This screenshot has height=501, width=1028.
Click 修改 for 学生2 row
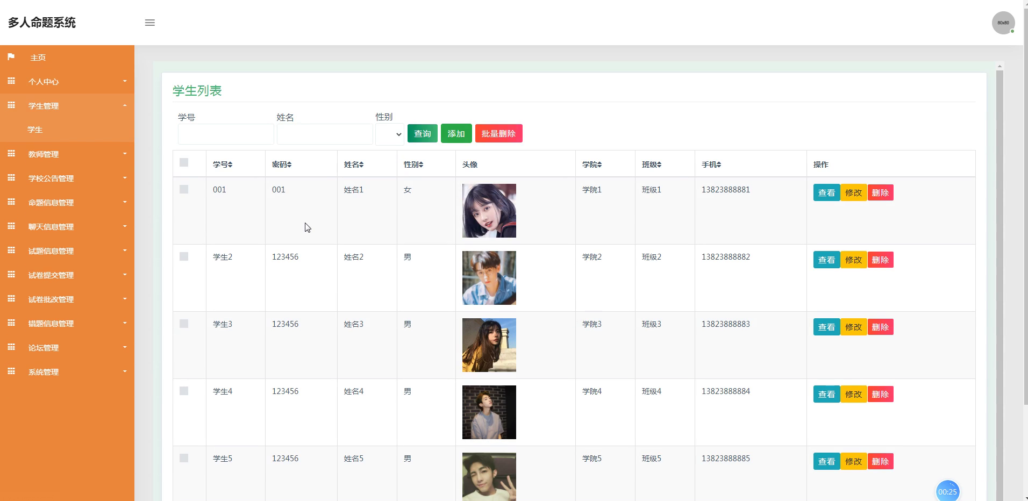tap(853, 260)
